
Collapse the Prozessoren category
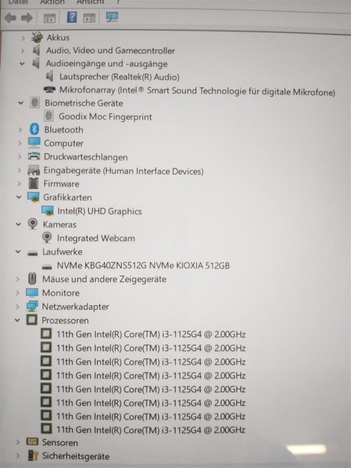(x=17, y=321)
